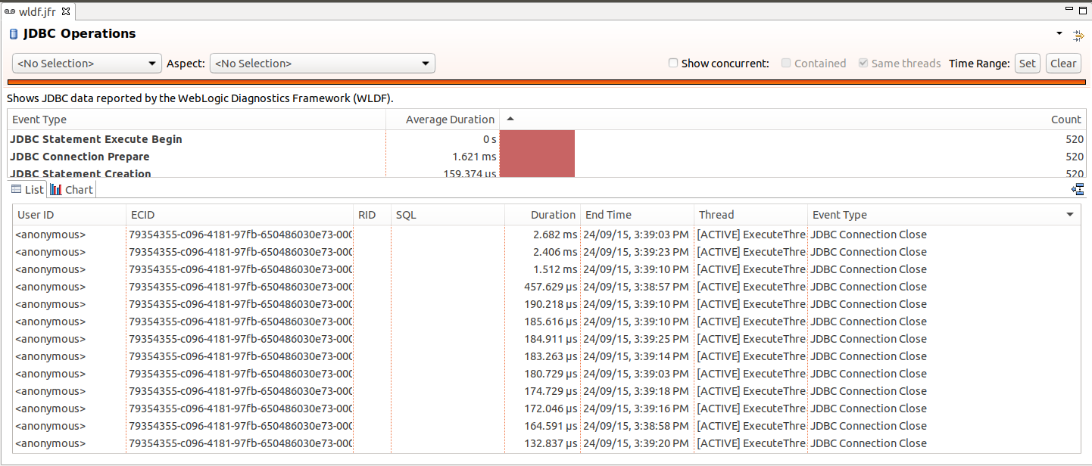Switch to the Chart tab
Image resolution: width=1092 pixels, height=466 pixels.
(72, 190)
